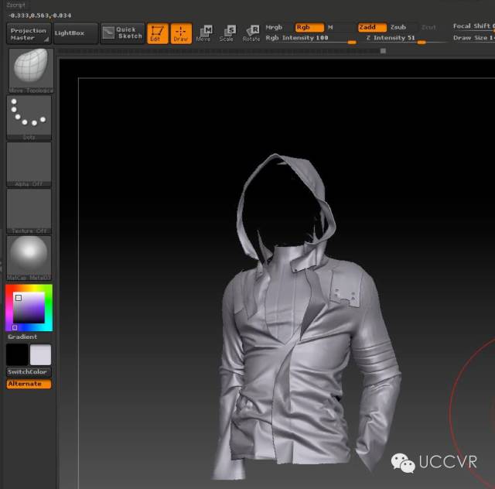Viewport: 495px width, 489px height.
Task: Click the small square timeline handle above canvas
Action: pos(383,51)
